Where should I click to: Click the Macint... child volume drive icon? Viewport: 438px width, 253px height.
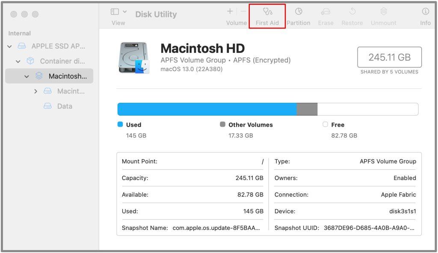coord(48,91)
